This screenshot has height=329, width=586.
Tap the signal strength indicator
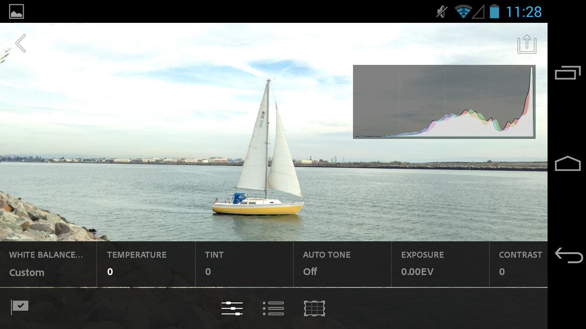pos(478,11)
